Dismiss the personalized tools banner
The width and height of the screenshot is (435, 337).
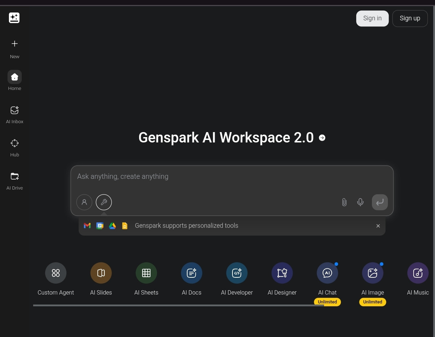click(x=378, y=226)
